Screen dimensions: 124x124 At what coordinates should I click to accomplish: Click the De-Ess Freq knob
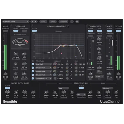100,39
